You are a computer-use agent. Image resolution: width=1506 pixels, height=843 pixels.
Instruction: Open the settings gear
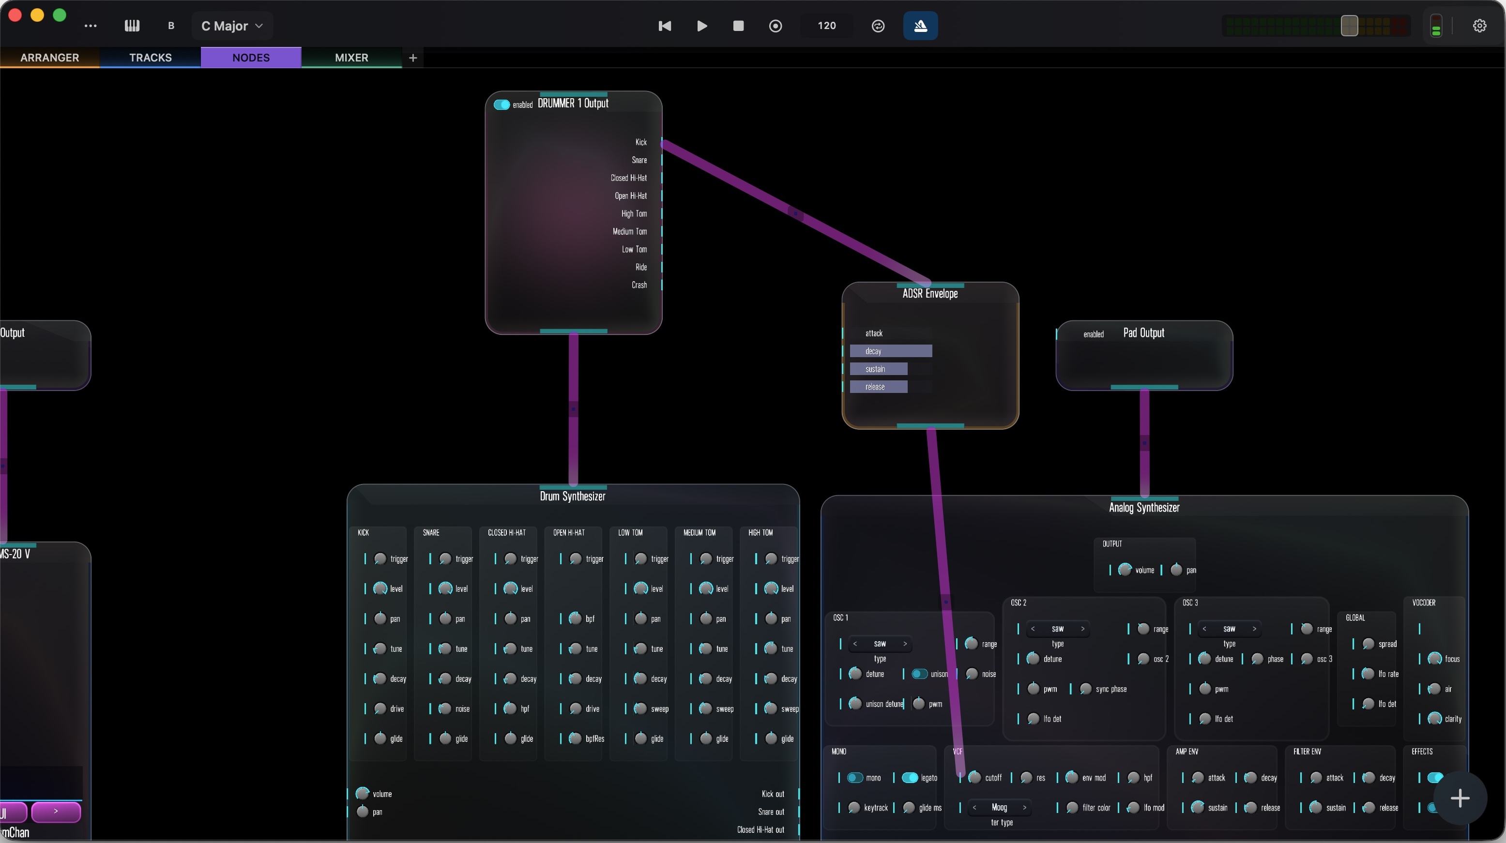click(1479, 26)
